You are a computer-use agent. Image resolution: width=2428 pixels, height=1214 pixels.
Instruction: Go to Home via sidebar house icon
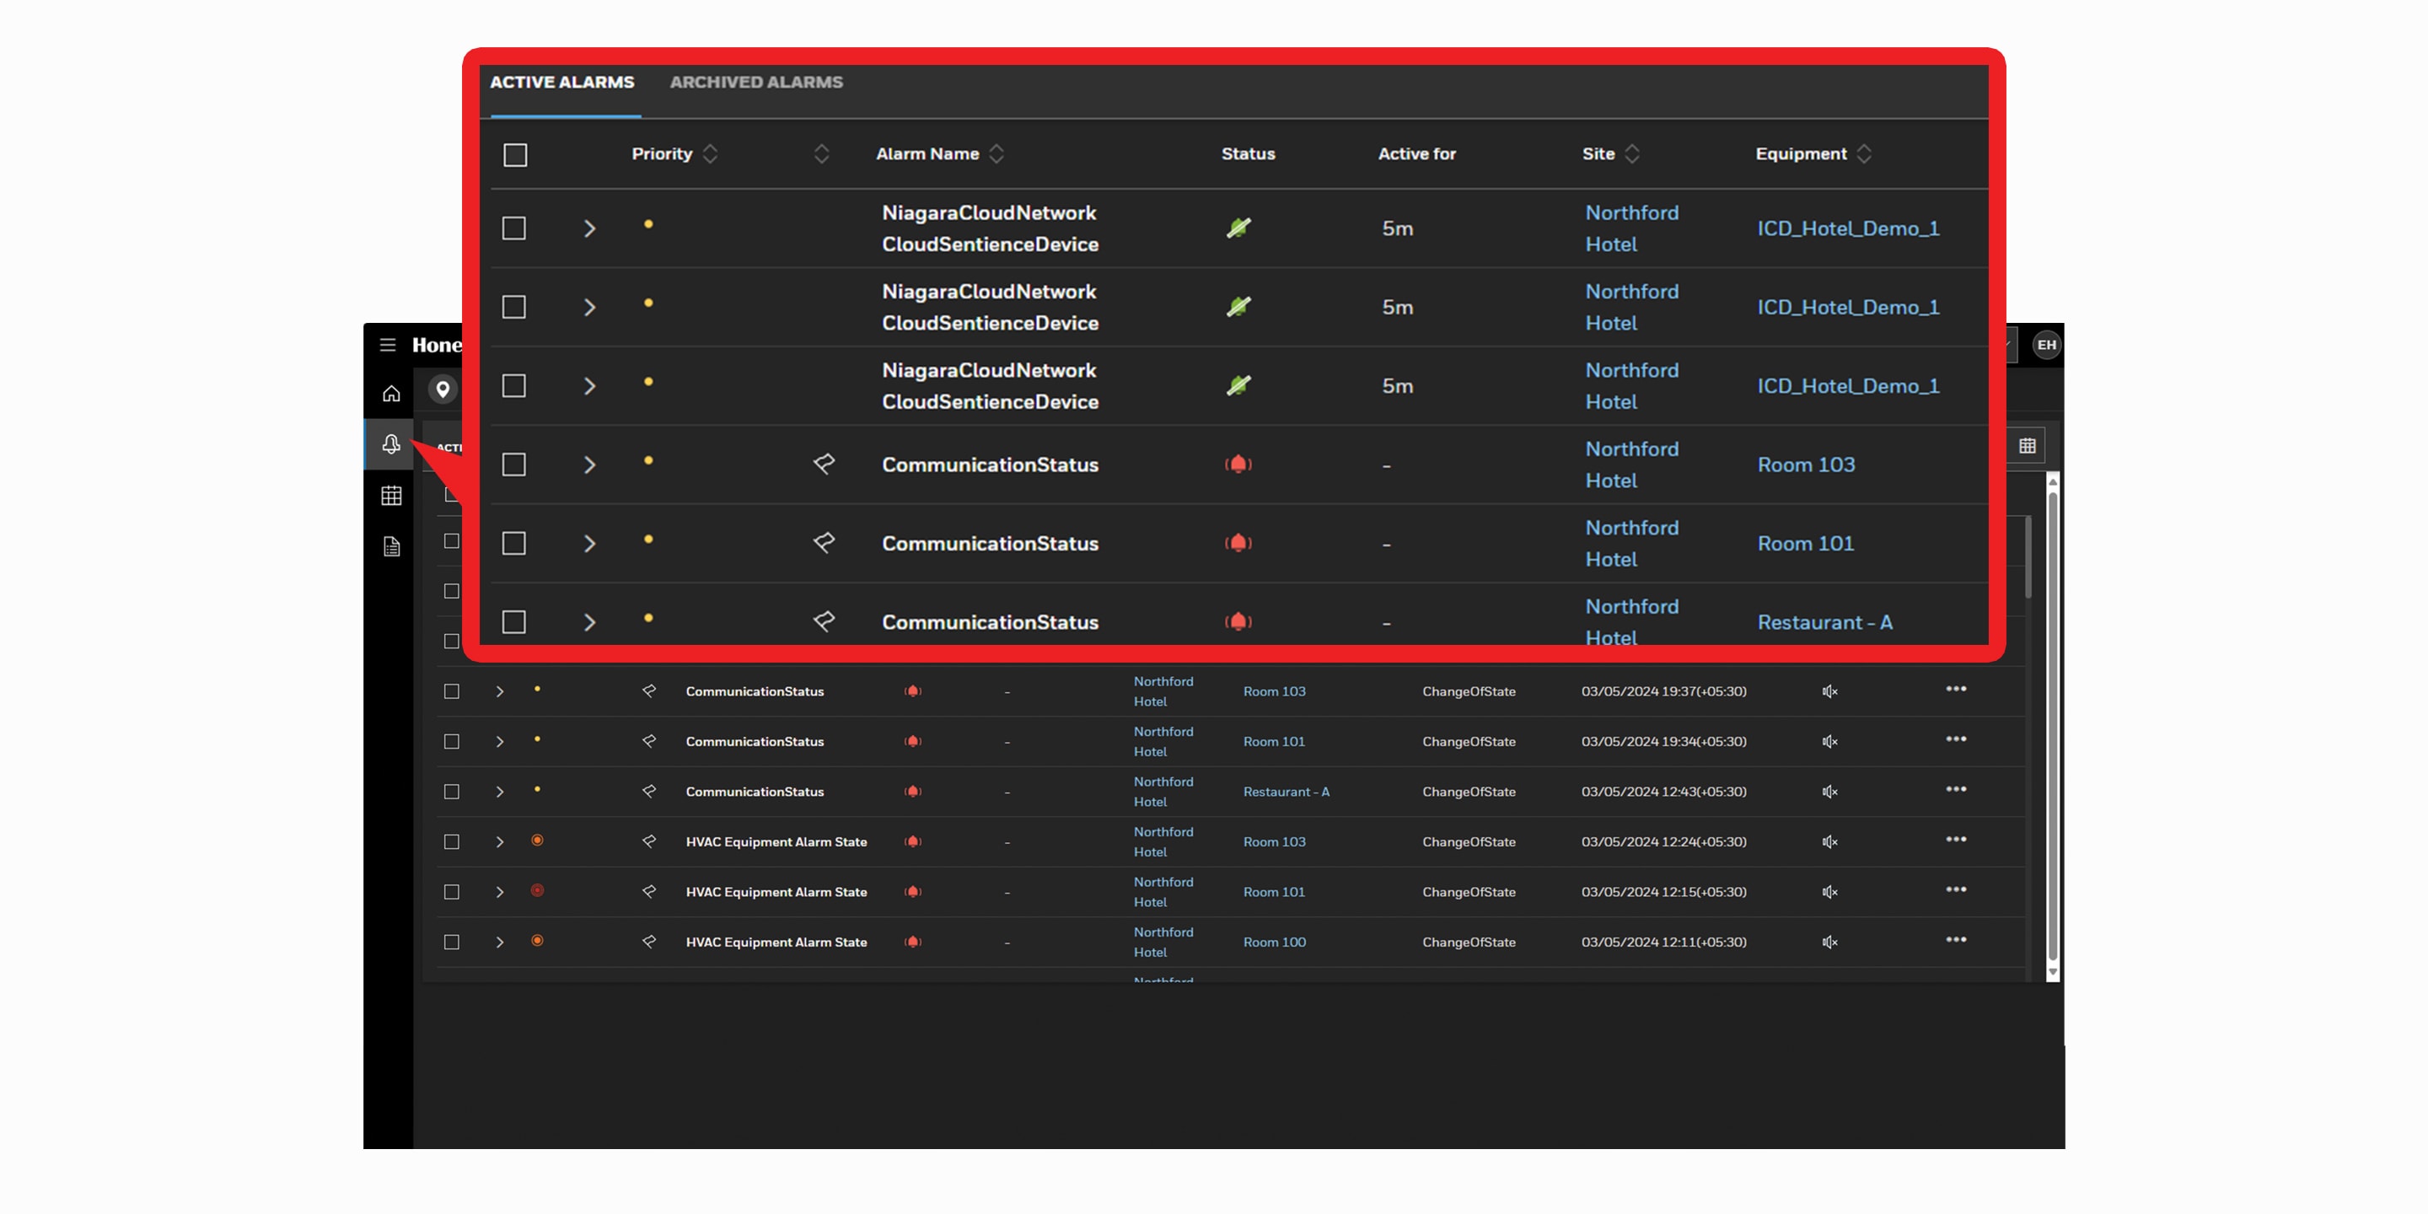[x=391, y=394]
